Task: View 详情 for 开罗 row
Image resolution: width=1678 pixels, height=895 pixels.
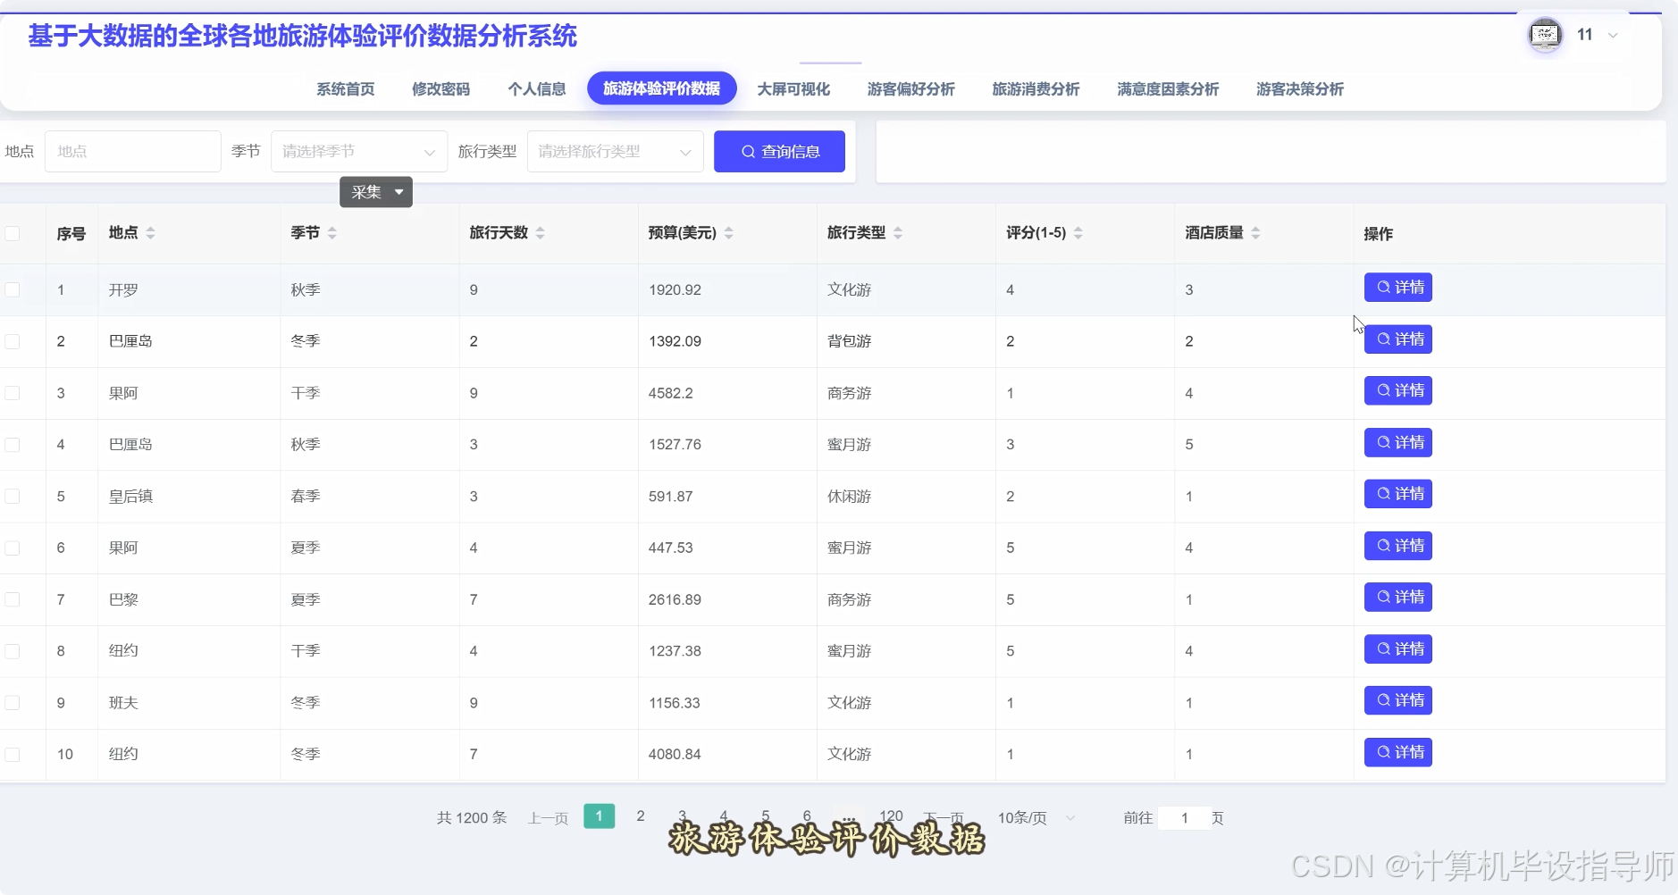Action: tap(1398, 288)
